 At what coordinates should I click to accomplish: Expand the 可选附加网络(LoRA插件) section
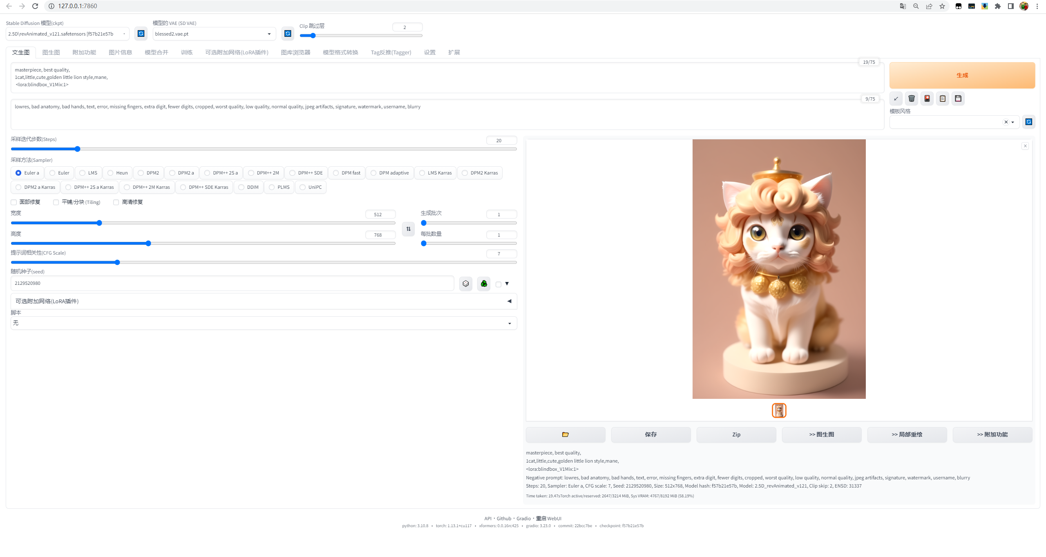click(x=264, y=301)
